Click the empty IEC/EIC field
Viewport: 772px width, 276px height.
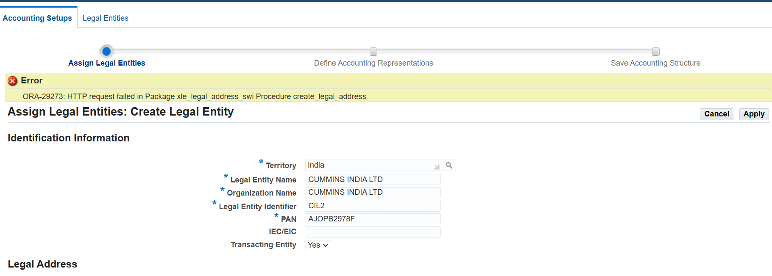coord(372,232)
